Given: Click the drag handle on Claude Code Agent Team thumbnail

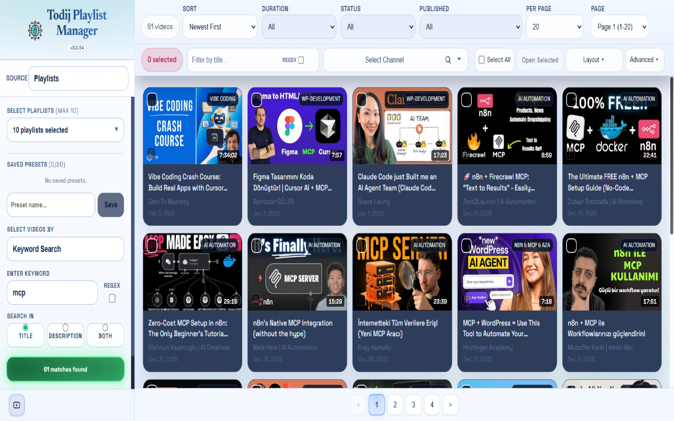Looking at the screenshot, I should [361, 153].
